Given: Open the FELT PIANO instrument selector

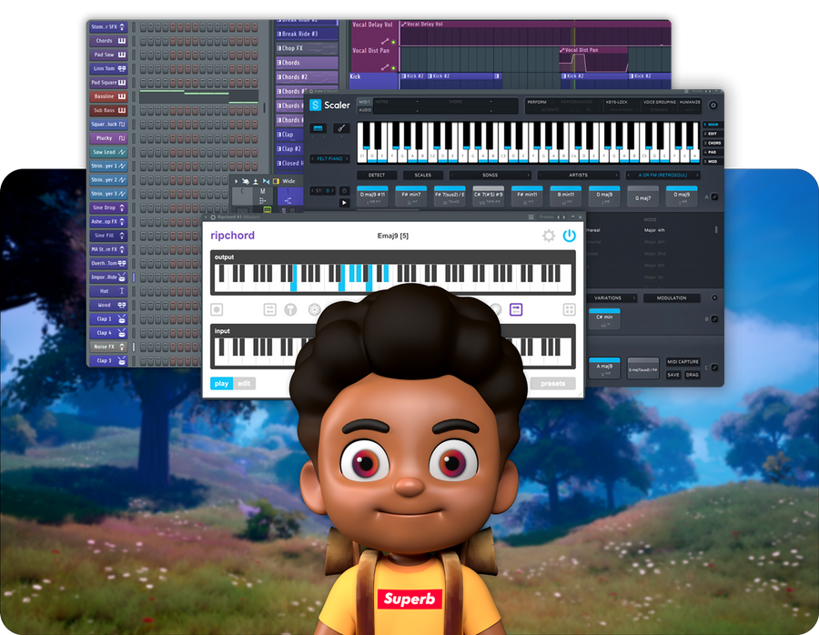Looking at the screenshot, I should [330, 158].
